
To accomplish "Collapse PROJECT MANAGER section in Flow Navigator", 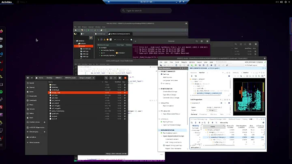I will pos(159,71).
